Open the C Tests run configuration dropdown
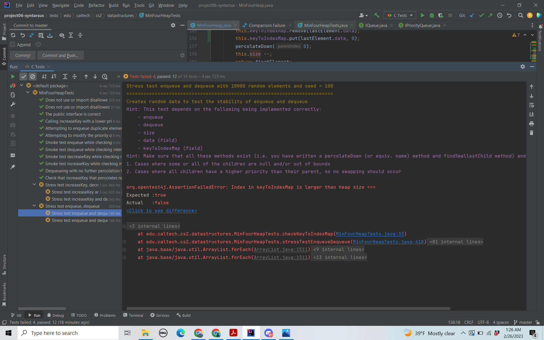This screenshot has width=544, height=340. pos(400,16)
